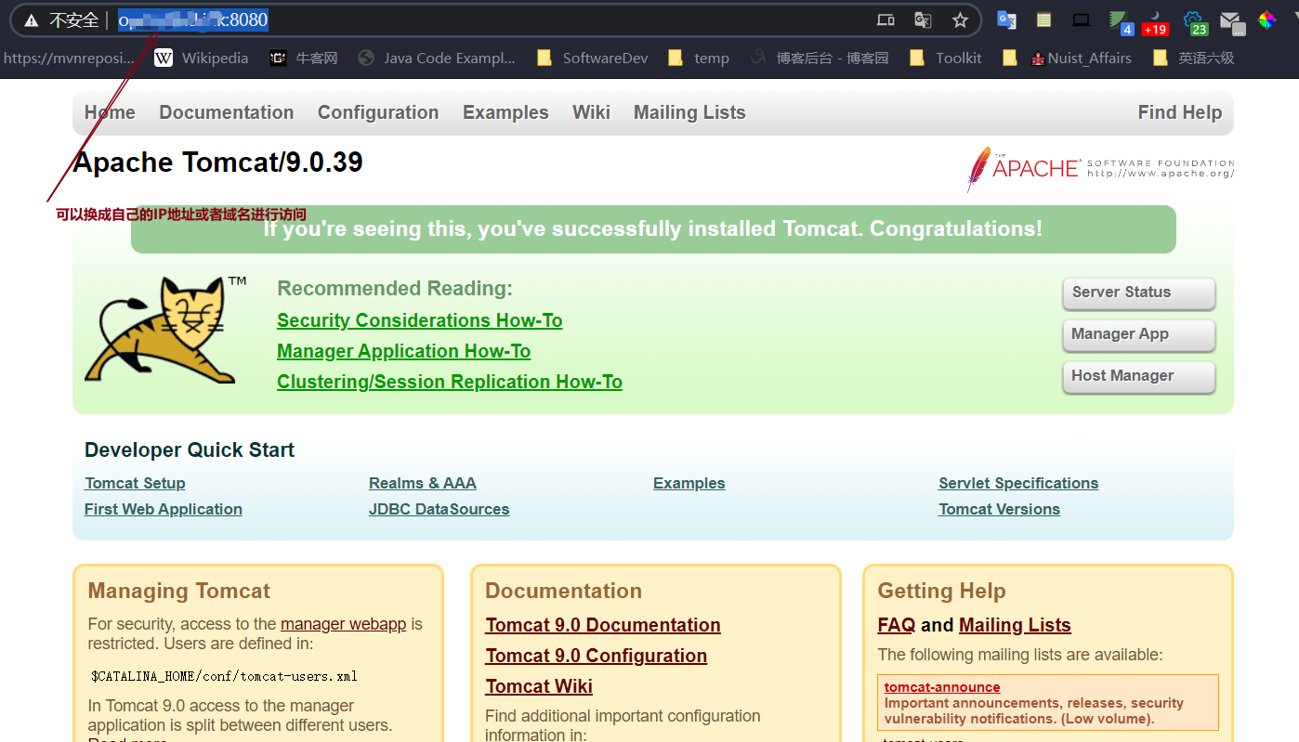This screenshot has height=742, width=1299.
Task: Click the Host Manager button
Action: (x=1139, y=376)
